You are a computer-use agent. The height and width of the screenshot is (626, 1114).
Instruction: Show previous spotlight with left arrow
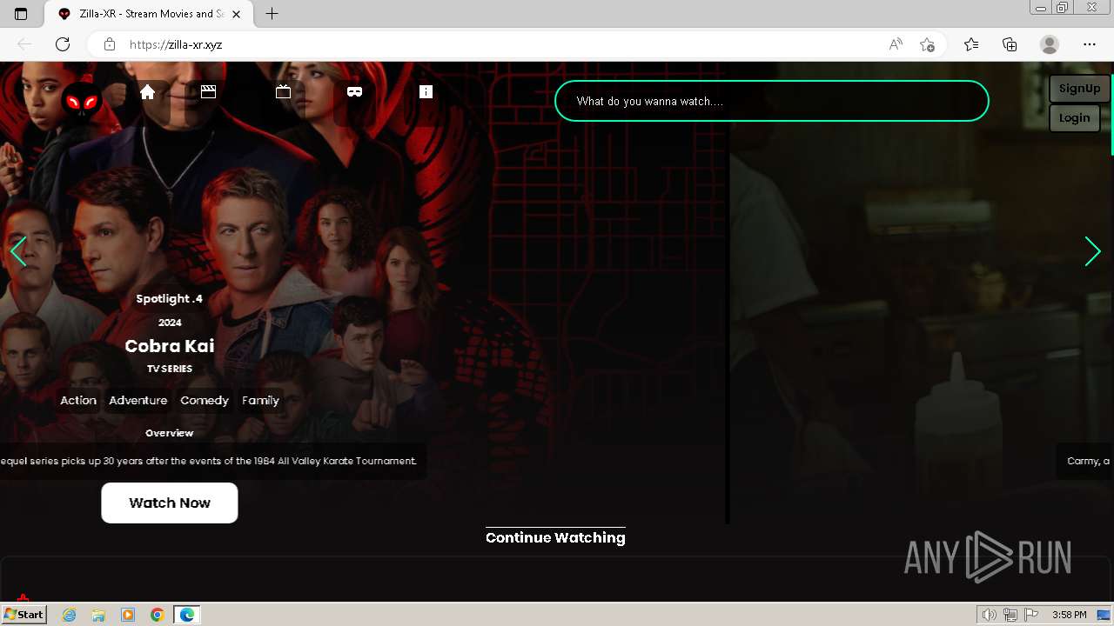tap(18, 251)
